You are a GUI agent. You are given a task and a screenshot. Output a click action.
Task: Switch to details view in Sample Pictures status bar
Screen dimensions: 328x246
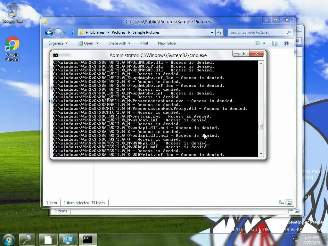tap(282, 202)
